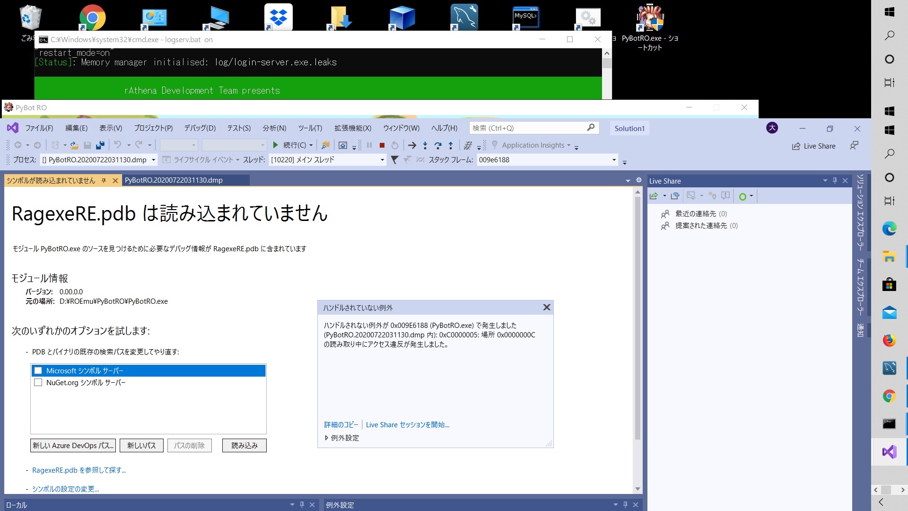Click the Step Out arrow icon
This screenshot has height=511, width=908.
[x=451, y=145]
